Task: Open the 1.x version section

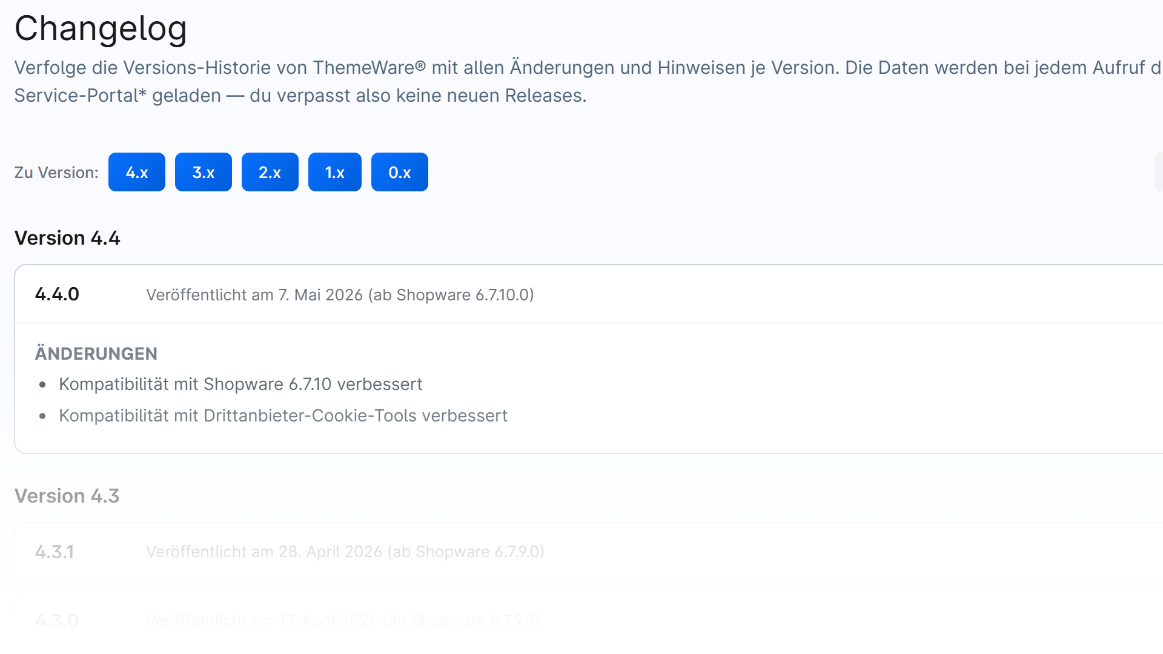Action: (x=335, y=172)
